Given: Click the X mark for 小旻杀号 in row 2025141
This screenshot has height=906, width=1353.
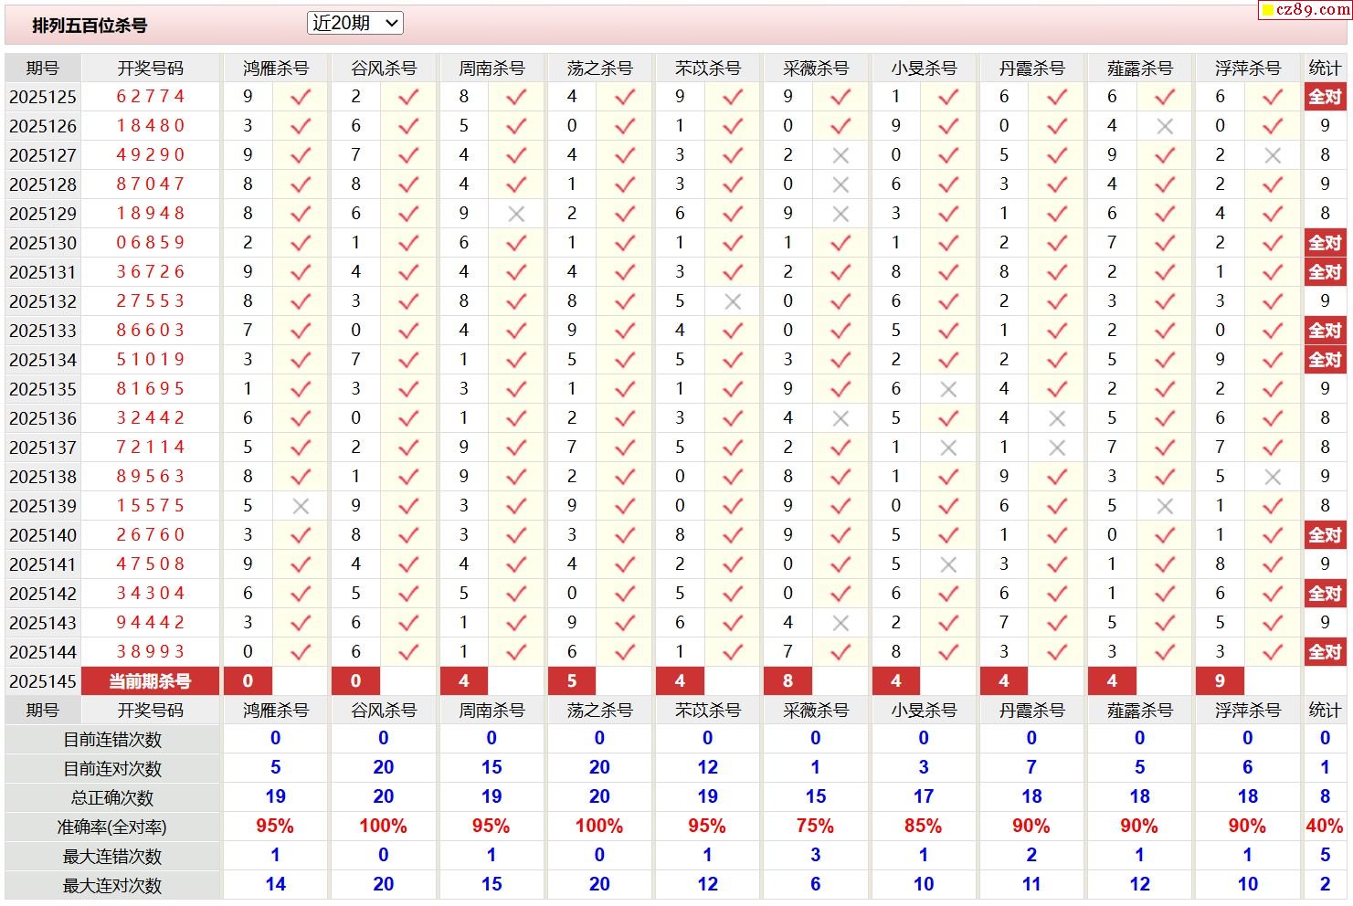Looking at the screenshot, I should coord(948,564).
